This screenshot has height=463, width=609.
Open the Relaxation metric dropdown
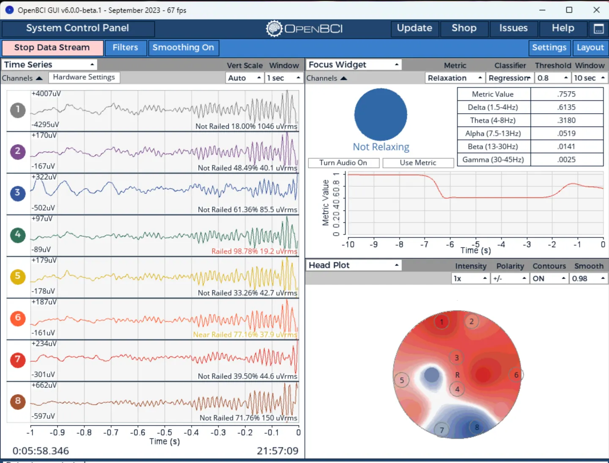coord(455,78)
